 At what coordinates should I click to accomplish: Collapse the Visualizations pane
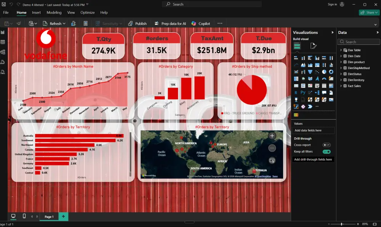[x=332, y=32]
